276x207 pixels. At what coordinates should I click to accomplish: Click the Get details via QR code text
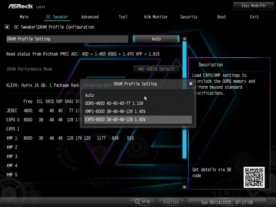tap(211, 173)
